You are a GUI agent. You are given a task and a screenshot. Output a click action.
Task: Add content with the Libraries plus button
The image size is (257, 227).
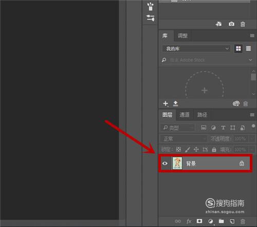(x=166, y=103)
